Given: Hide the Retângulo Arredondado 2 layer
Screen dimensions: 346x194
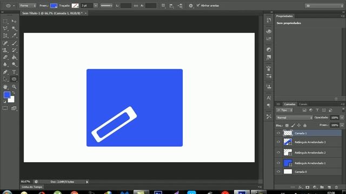Looking at the screenshot, I should click(x=278, y=152).
